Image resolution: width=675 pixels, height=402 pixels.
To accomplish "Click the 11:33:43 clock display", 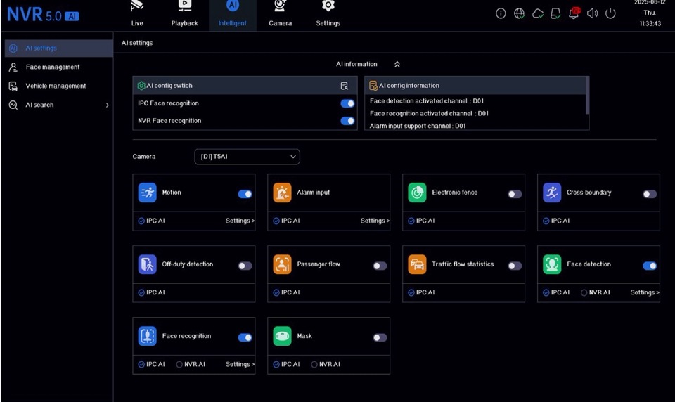I will pyautogui.click(x=650, y=24).
